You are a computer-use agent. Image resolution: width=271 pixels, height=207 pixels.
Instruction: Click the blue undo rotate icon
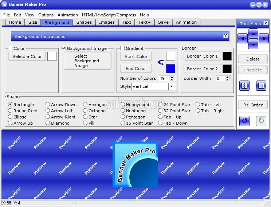point(244,121)
